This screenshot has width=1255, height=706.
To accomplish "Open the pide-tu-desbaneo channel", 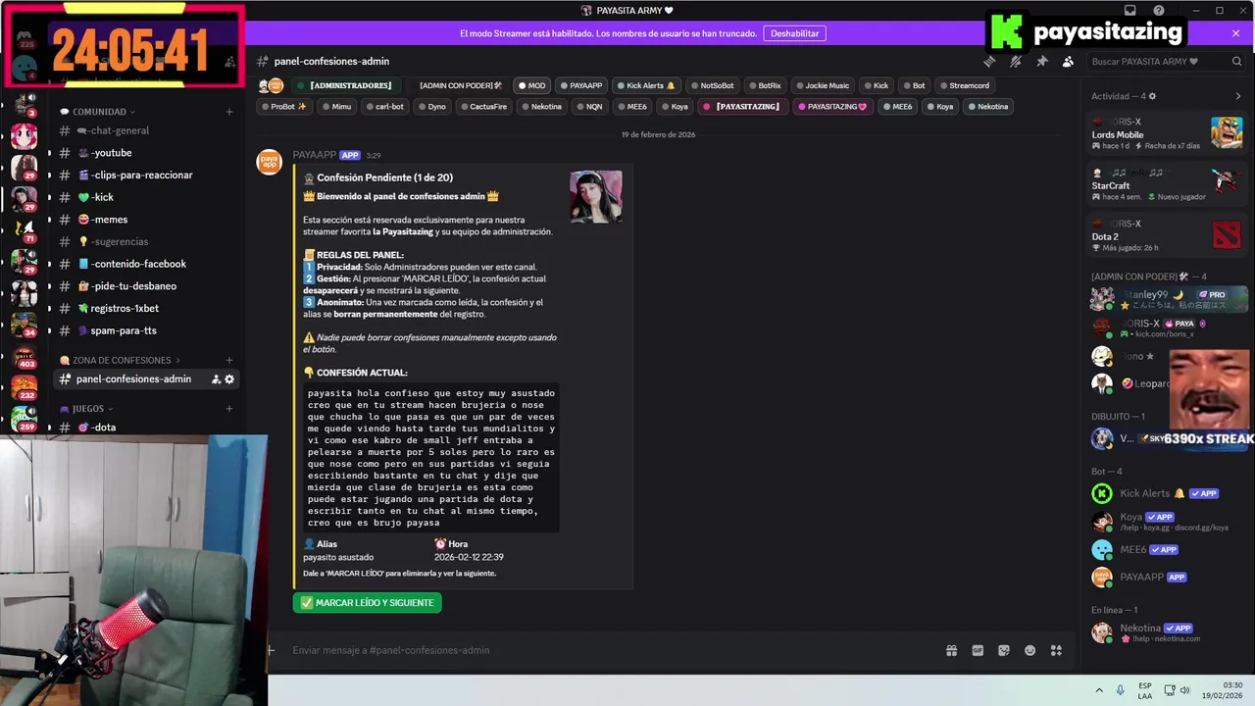I will tap(147, 286).
